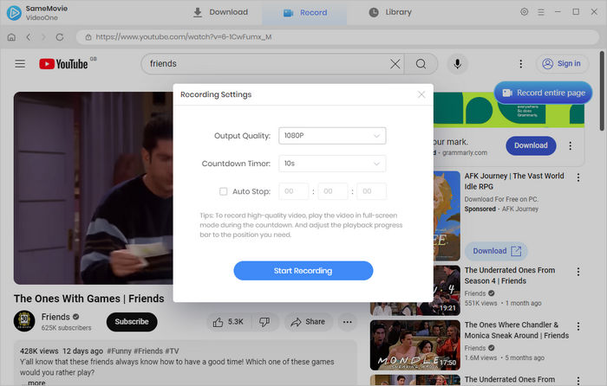Navigate back with the back arrow
The width and height of the screenshot is (607, 386).
click(x=29, y=37)
